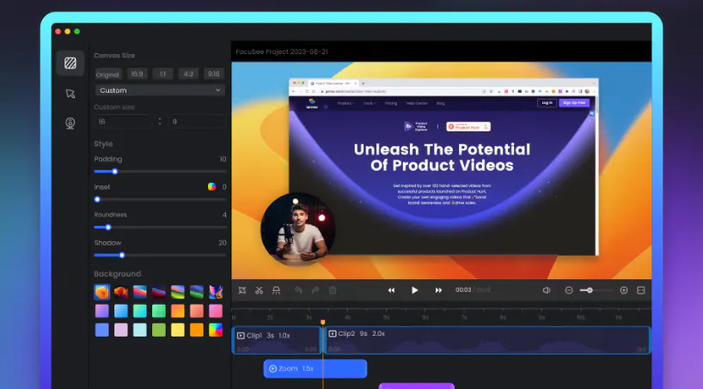Select the orange Ventura wallpaper background

pos(101,292)
